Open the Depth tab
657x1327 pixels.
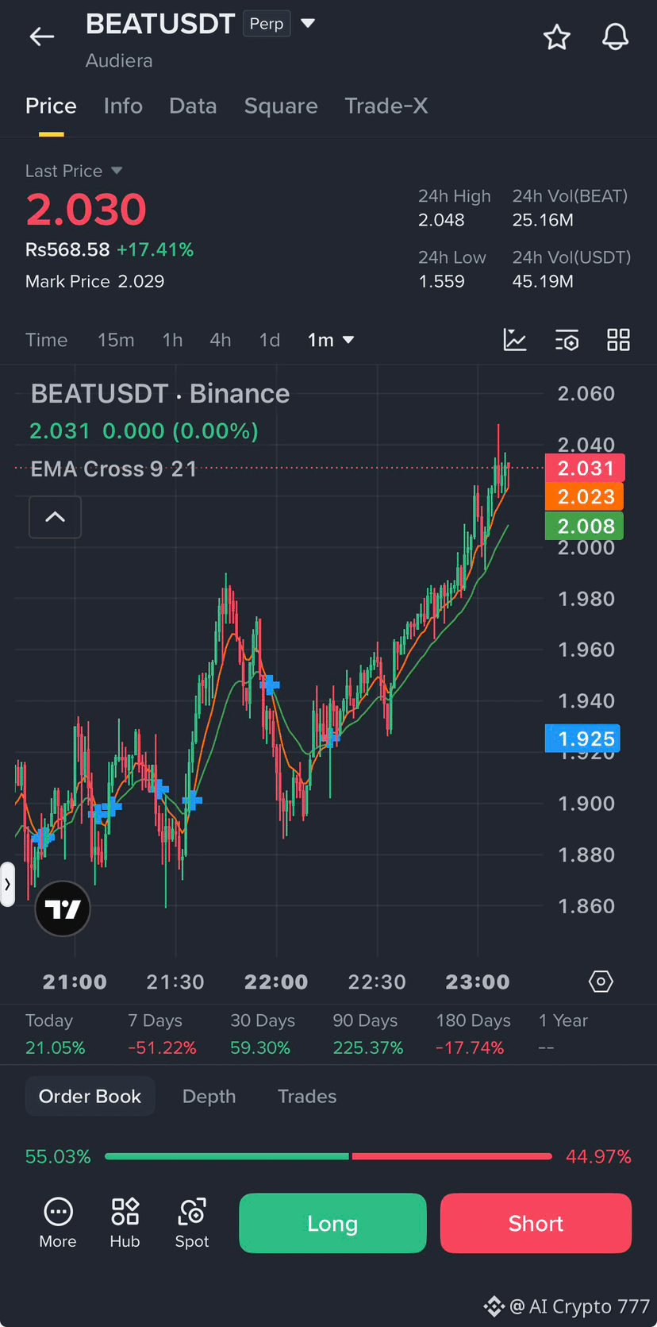pyautogui.click(x=209, y=1096)
